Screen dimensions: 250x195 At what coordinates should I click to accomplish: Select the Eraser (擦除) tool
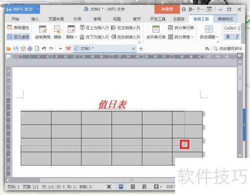pos(57,30)
